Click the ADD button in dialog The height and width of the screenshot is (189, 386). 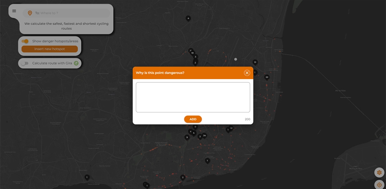193,119
